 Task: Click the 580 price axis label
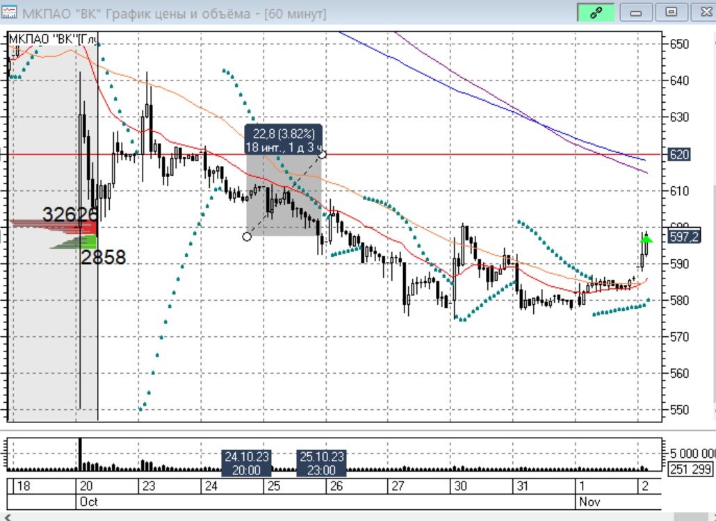pos(679,300)
